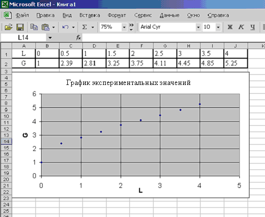Click the Undo arrow icon
Screen dimensions: 265x217
click(x=65, y=27)
